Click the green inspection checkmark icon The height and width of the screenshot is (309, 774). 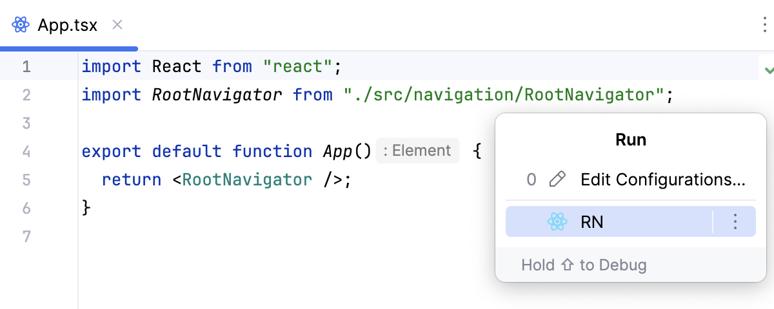pyautogui.click(x=768, y=70)
